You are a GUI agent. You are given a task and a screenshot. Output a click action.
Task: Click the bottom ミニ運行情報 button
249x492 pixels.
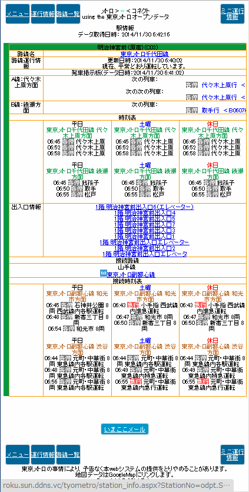[233, 455]
